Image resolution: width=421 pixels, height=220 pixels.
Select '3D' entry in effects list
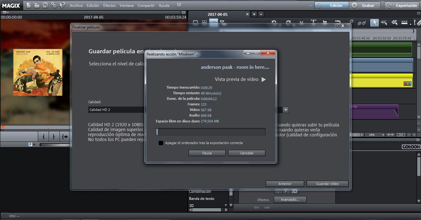[x=192, y=205]
